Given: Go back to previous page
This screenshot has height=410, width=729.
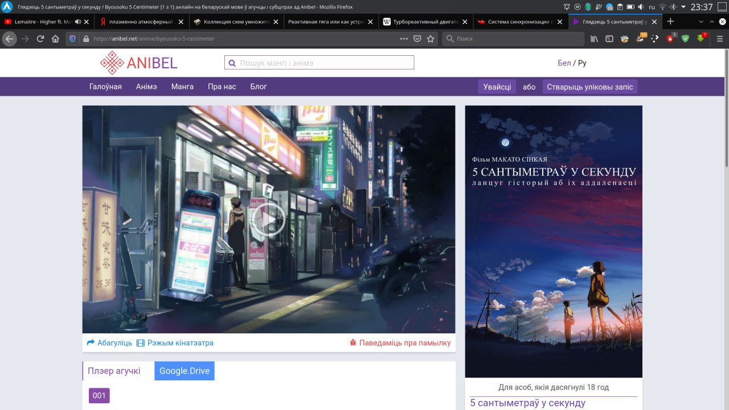Looking at the screenshot, I should click(10, 39).
